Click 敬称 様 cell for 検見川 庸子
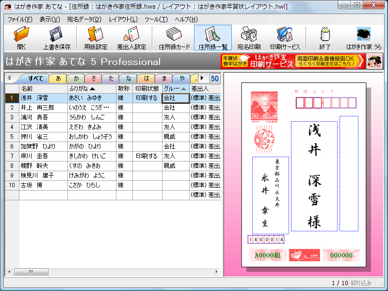Screen dimensions: 388x291 tap(124, 176)
